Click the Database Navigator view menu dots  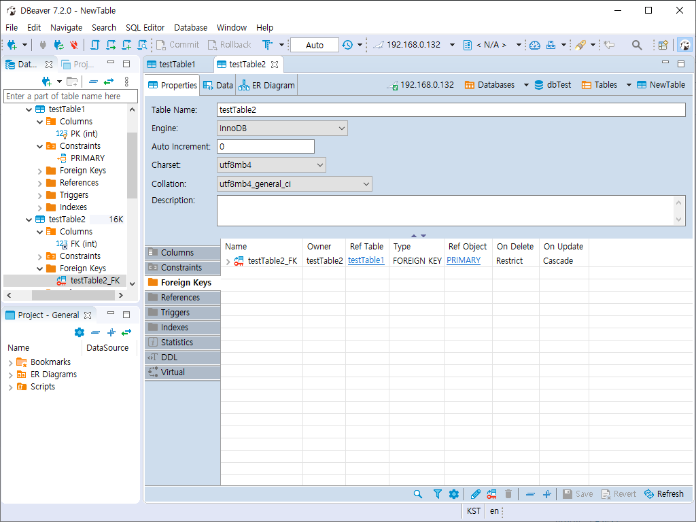click(x=126, y=82)
